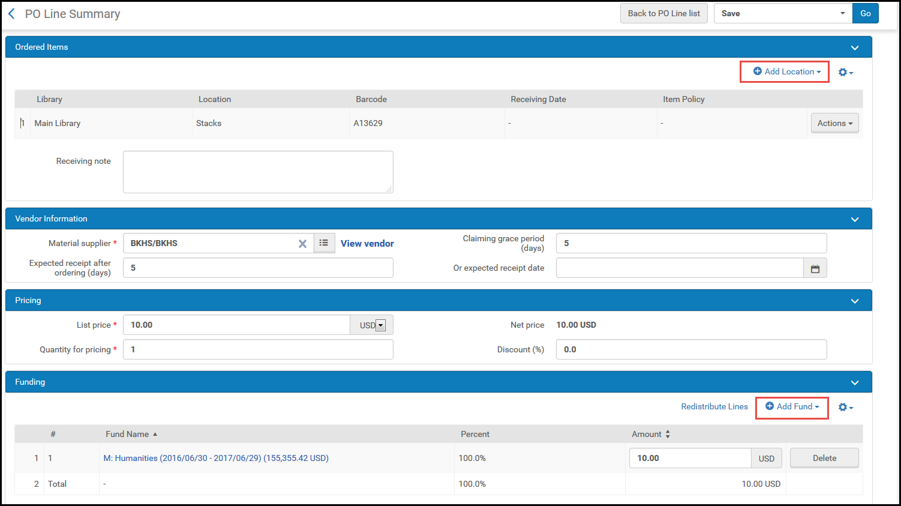Open the Ordered Items gear settings icon
This screenshot has height=506, width=901.
pos(845,72)
